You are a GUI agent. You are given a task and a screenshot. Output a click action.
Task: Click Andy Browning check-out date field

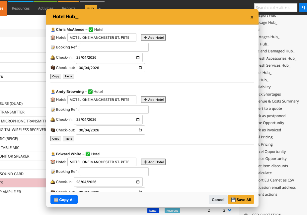(111, 130)
